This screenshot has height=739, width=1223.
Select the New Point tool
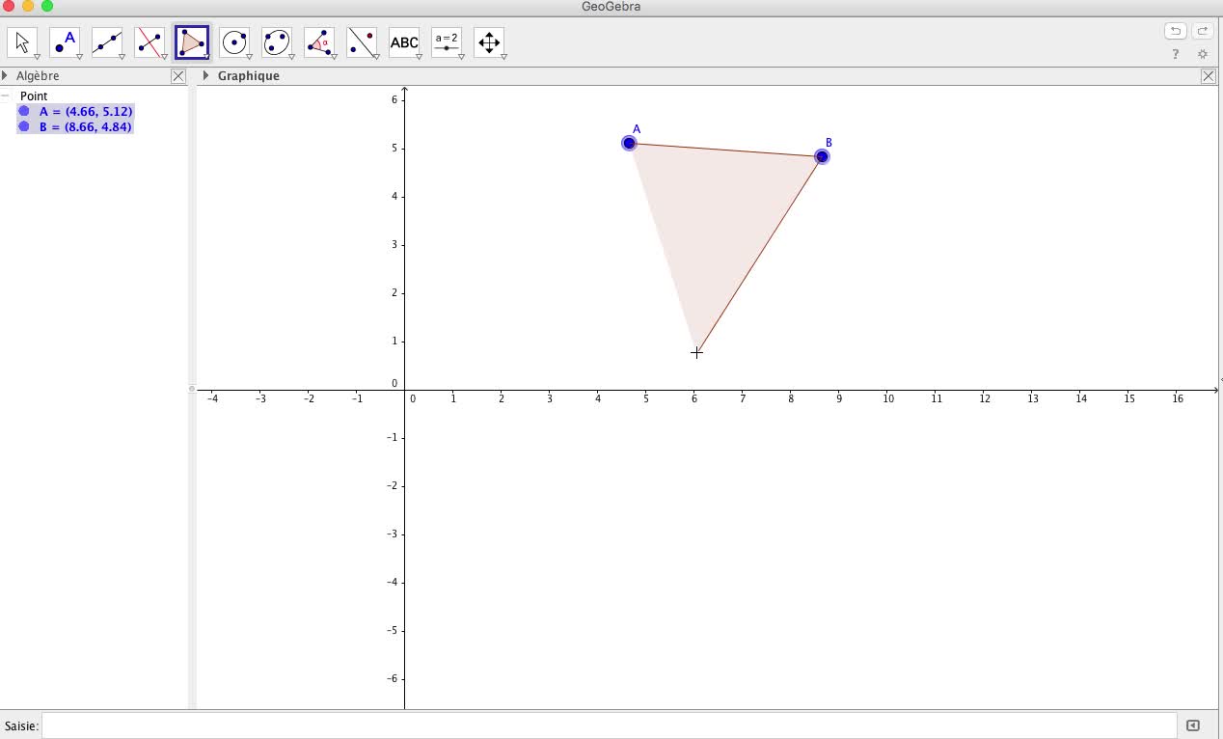click(x=65, y=42)
